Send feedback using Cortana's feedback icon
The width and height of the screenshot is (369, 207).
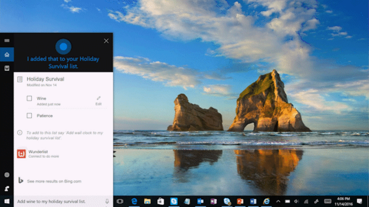point(7,189)
